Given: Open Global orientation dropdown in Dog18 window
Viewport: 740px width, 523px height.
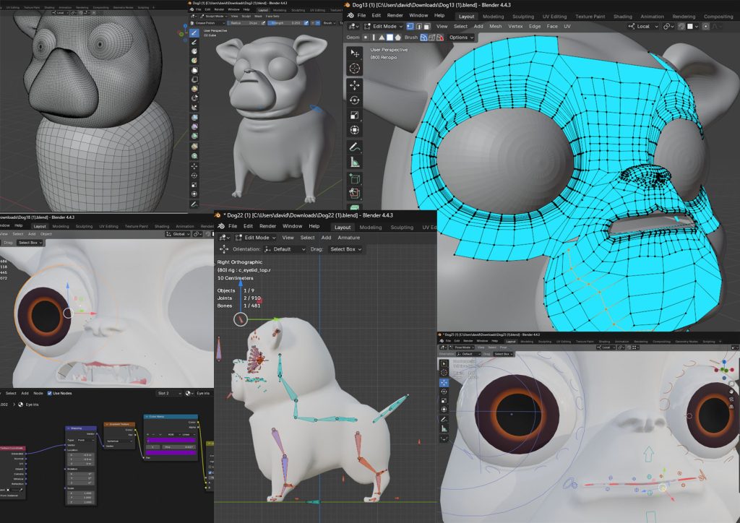Looking at the screenshot, I should [178, 234].
